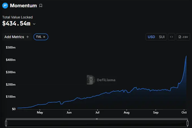Bookmark the Momentum protocol
Screen dimensions: 192x128
[x=41, y=6]
